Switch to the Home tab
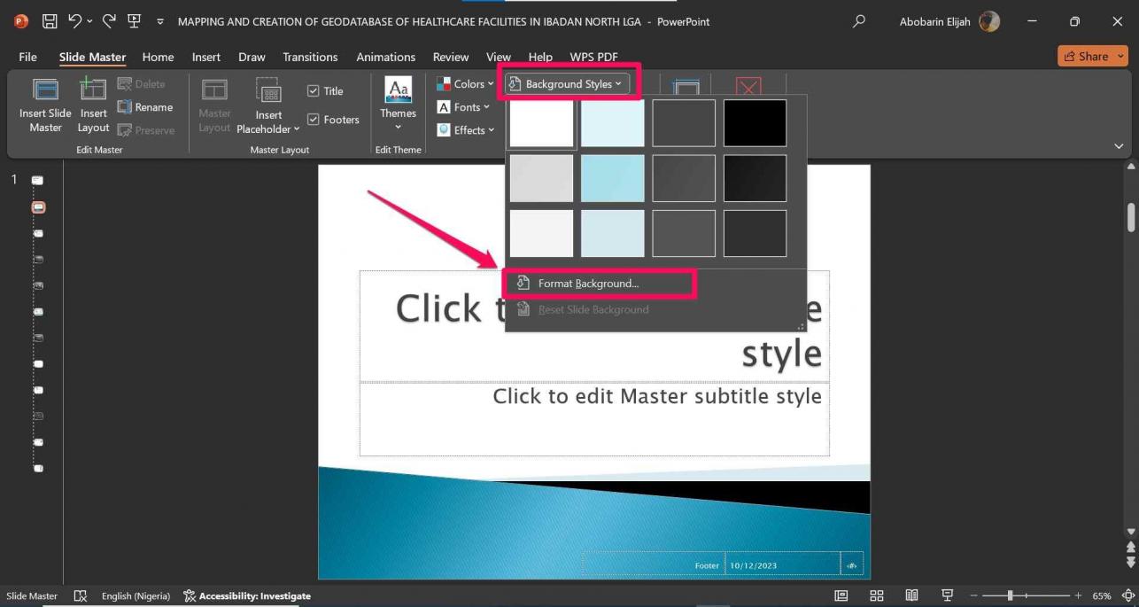 (x=158, y=57)
